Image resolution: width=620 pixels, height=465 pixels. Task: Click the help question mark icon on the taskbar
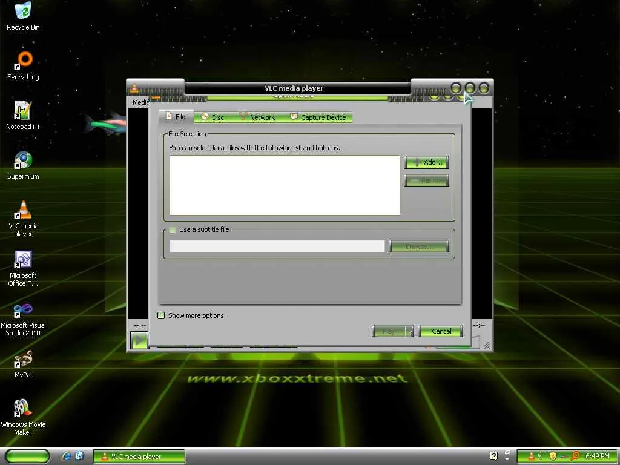click(x=493, y=456)
